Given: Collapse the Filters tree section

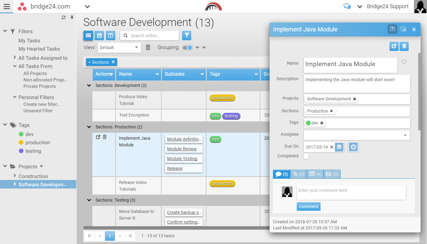Looking at the screenshot, I should (x=5, y=31).
